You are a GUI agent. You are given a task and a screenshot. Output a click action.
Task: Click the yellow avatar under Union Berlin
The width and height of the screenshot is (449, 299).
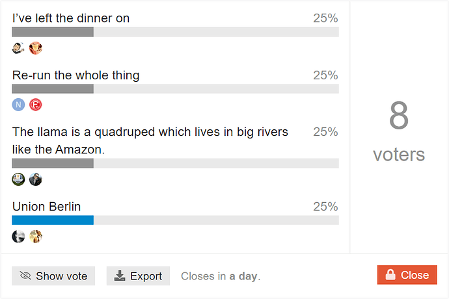pos(36,237)
